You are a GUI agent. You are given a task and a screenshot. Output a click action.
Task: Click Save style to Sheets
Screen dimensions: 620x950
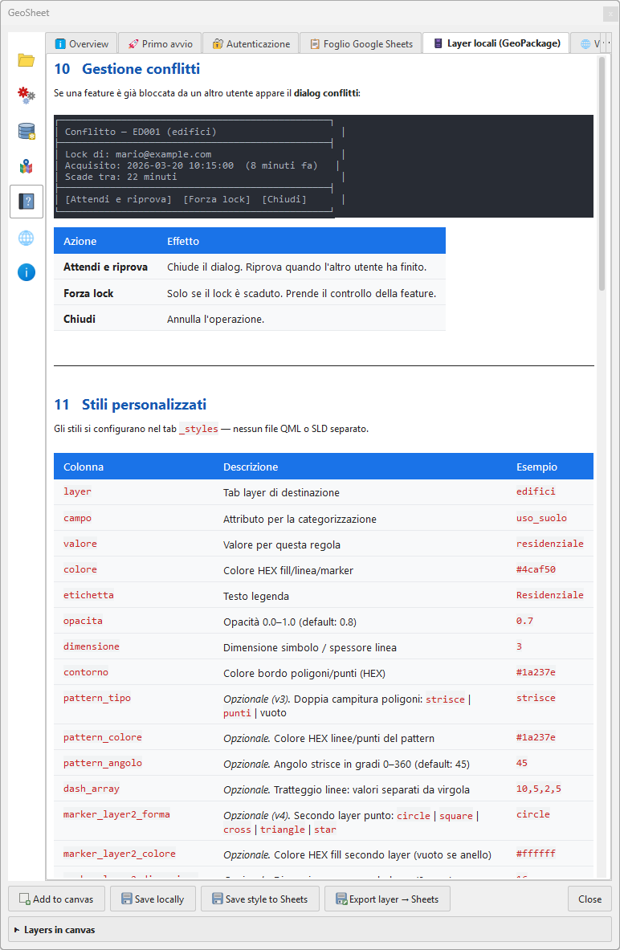click(260, 899)
